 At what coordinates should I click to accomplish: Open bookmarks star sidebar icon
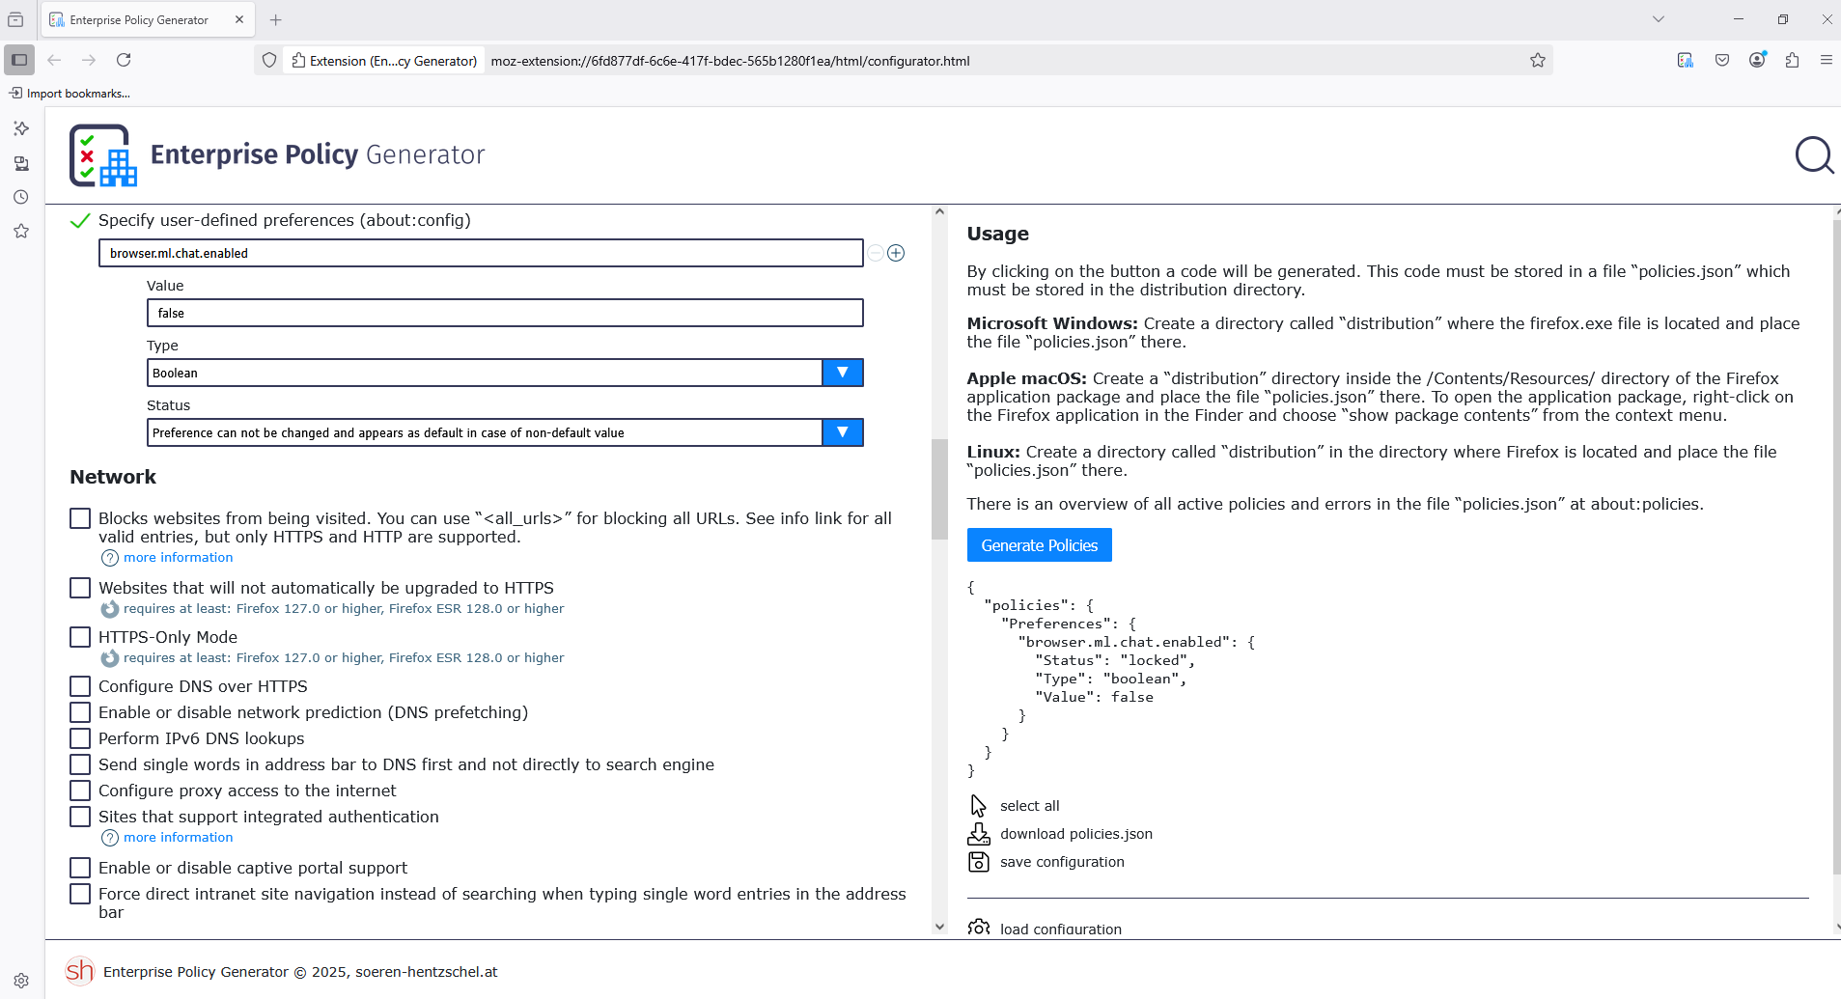[x=21, y=231]
